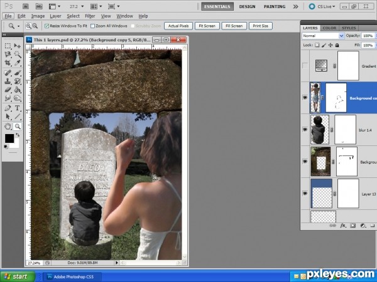
Task: Click the Add layer style fx icon
Action: pyautogui.click(x=343, y=226)
